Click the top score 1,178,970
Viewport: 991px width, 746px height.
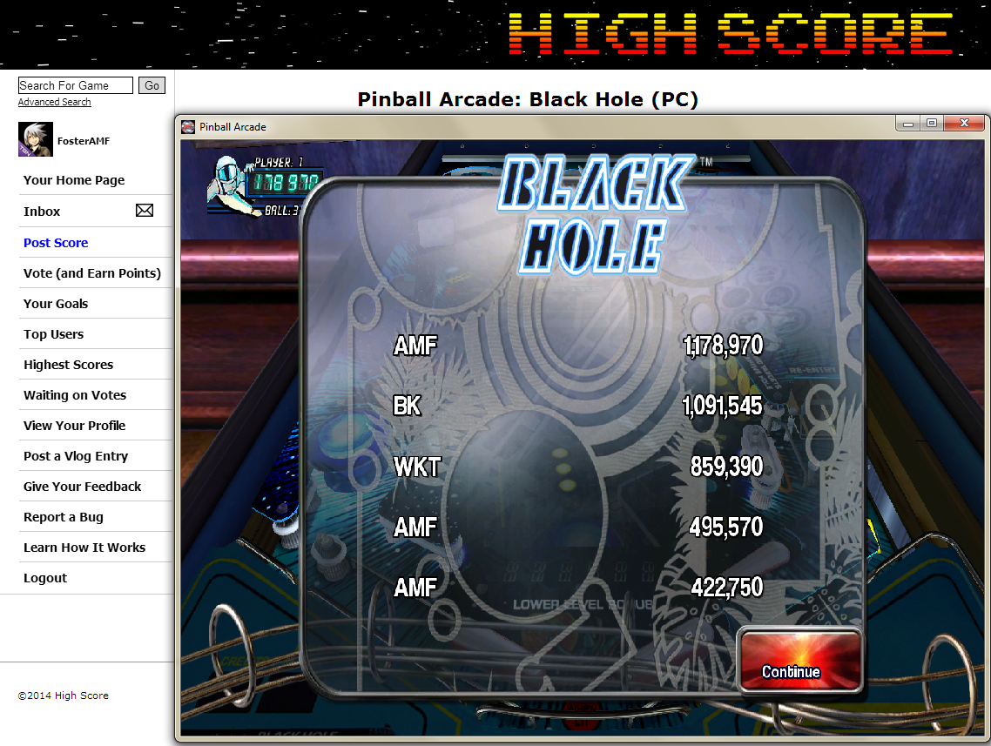[x=723, y=346]
